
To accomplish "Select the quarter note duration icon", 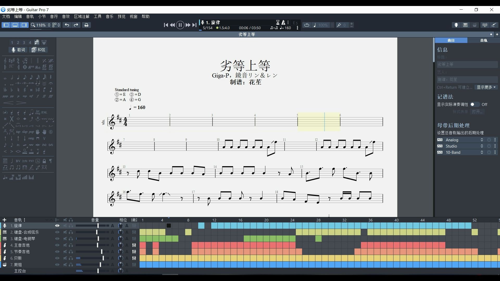I will tap(18, 78).
